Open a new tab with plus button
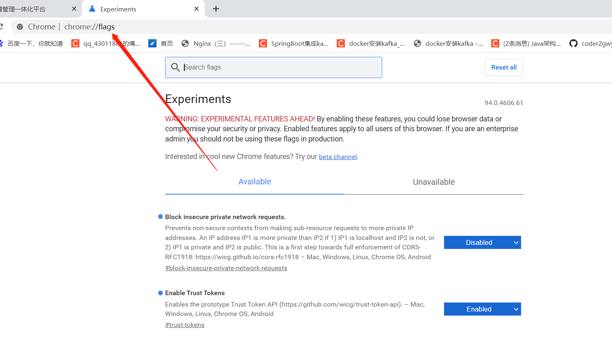 click(x=216, y=9)
